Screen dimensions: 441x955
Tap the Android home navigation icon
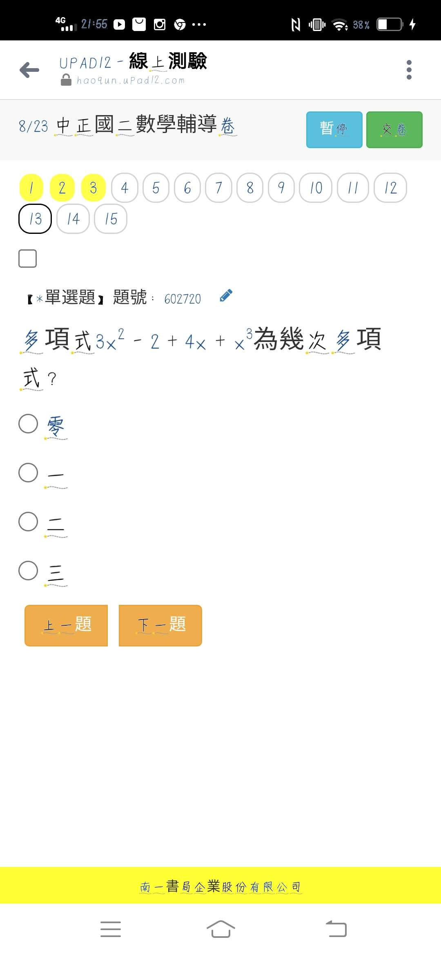point(220,929)
